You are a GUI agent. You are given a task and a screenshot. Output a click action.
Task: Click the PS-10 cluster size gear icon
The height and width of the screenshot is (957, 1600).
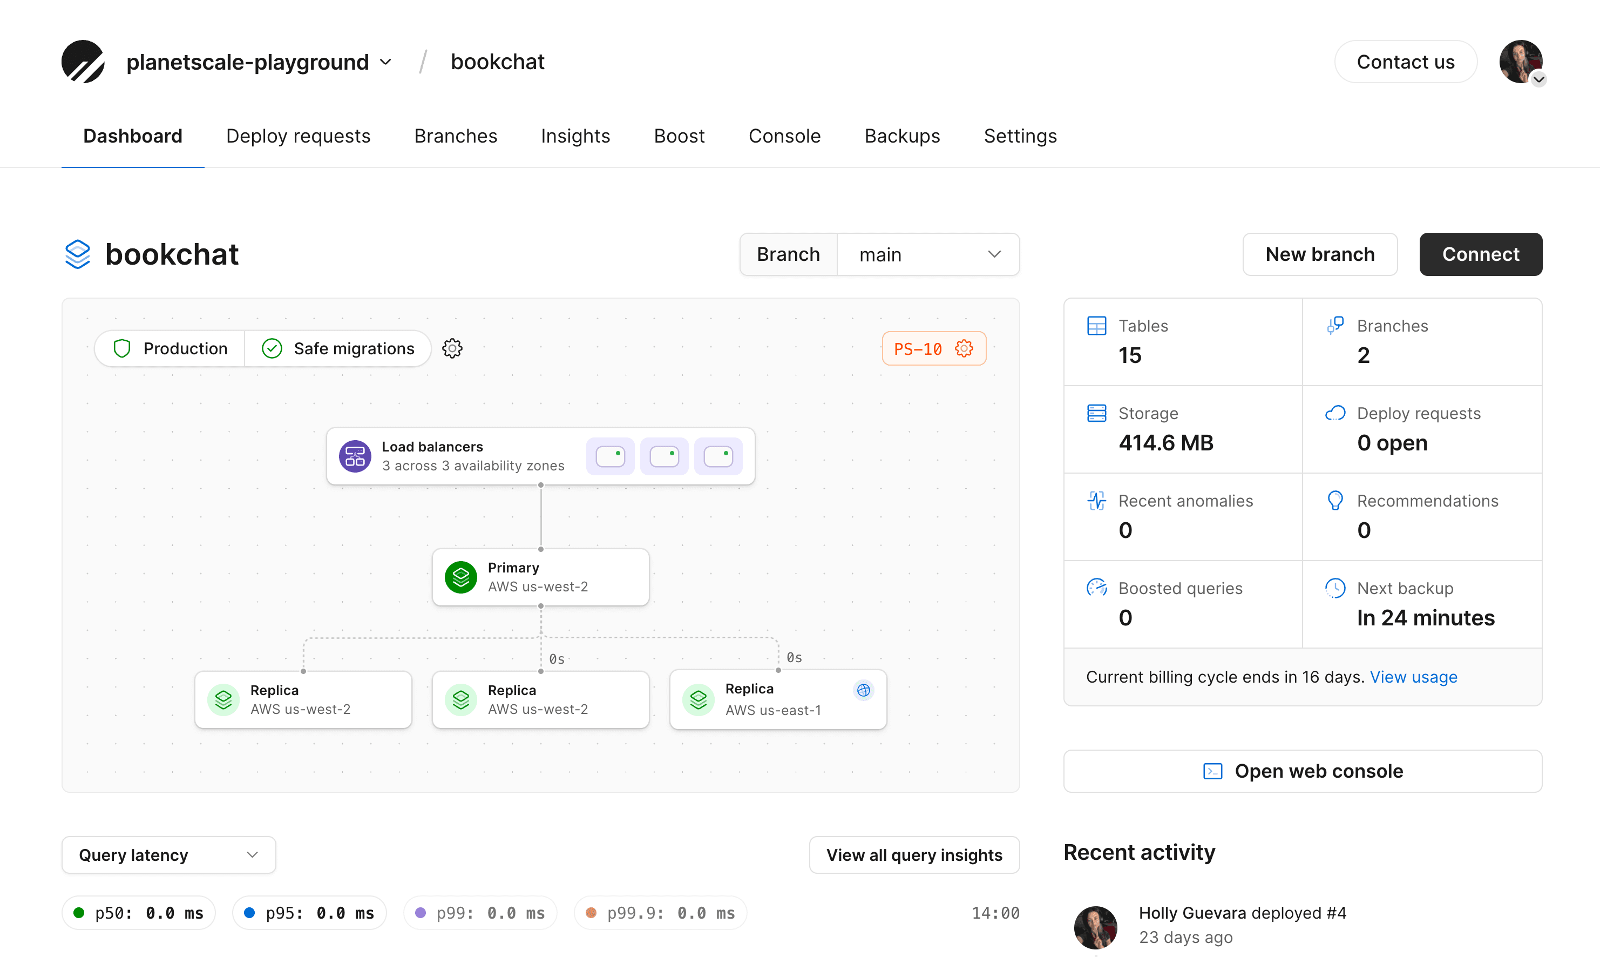click(x=964, y=348)
